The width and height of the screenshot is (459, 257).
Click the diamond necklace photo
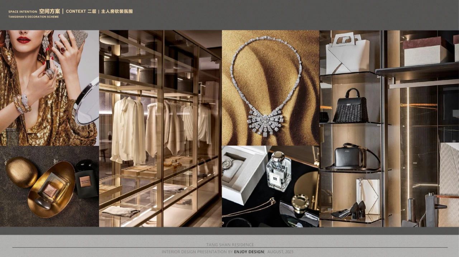270,88
